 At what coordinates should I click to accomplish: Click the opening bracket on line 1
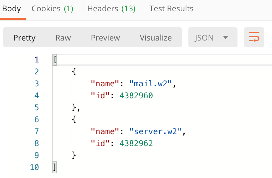click(55, 60)
